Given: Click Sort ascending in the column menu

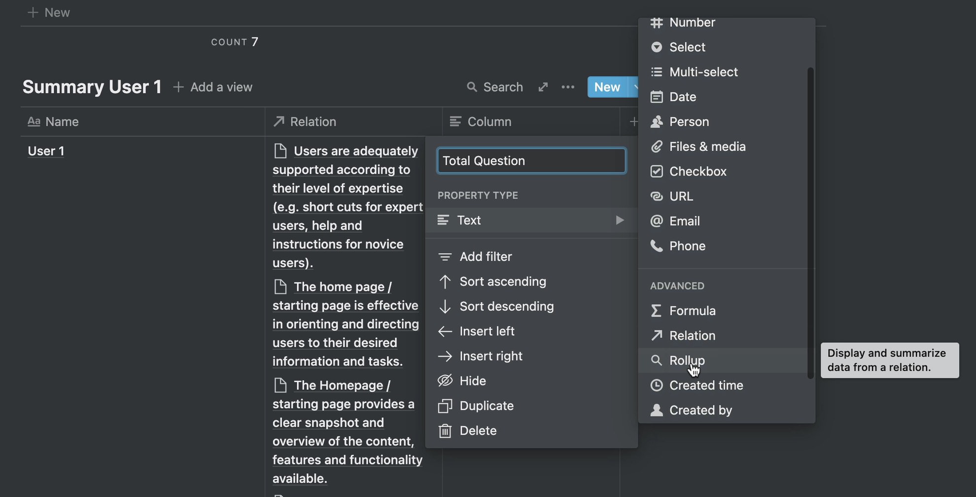Looking at the screenshot, I should tap(502, 282).
